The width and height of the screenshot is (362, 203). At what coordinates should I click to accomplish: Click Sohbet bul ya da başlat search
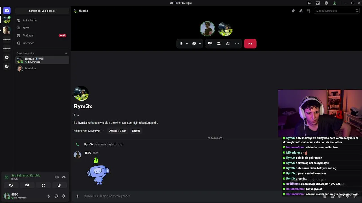point(42,11)
